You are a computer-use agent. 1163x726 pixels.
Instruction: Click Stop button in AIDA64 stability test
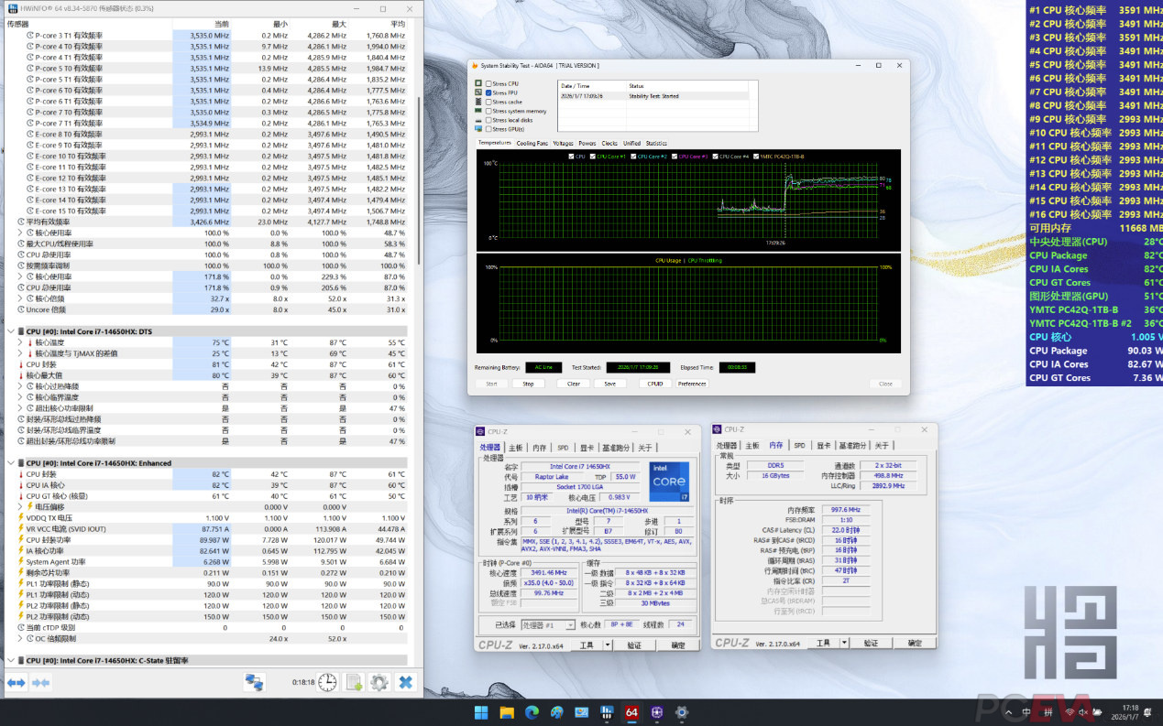point(528,384)
